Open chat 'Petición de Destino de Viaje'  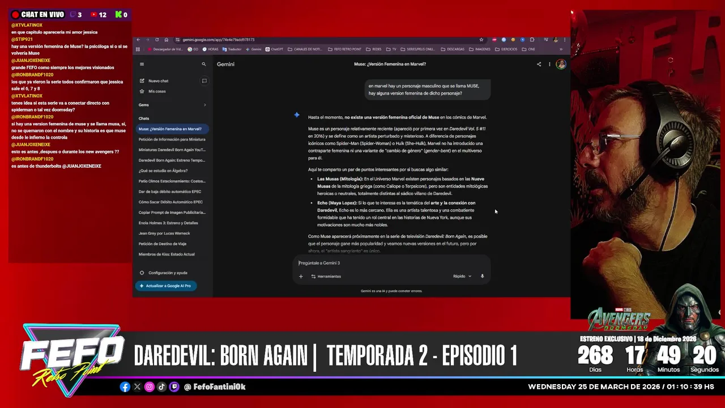(163, 244)
